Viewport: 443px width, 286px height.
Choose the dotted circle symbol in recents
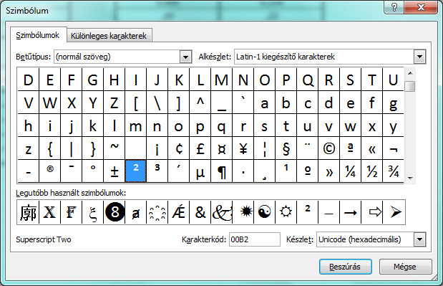[157, 212]
